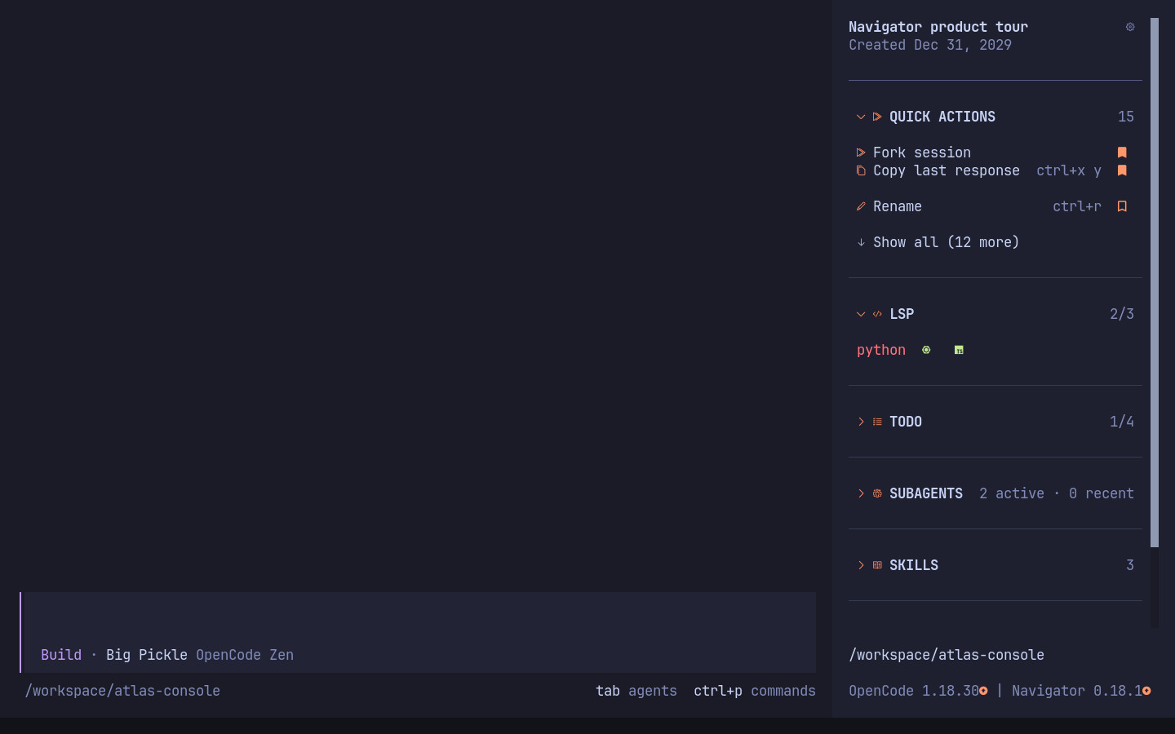The image size is (1175, 734).
Task: Click the python LSP entry
Action: pos(881,350)
